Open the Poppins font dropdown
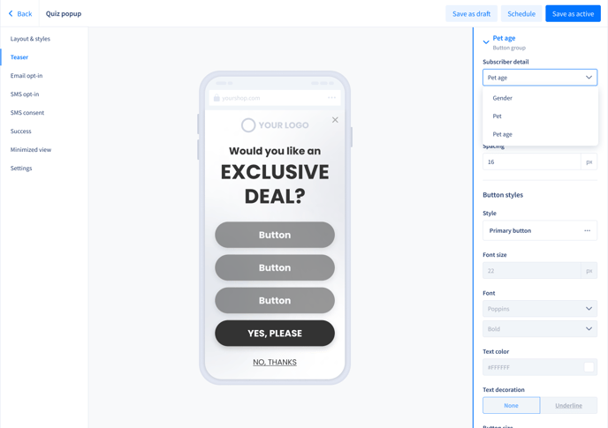 [x=540, y=309]
